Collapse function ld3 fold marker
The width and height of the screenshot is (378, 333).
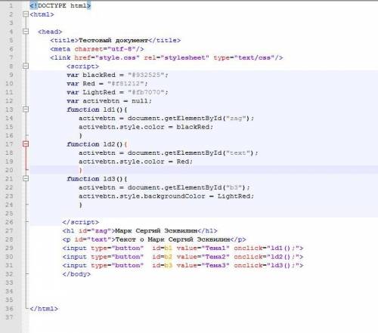tap(26, 179)
